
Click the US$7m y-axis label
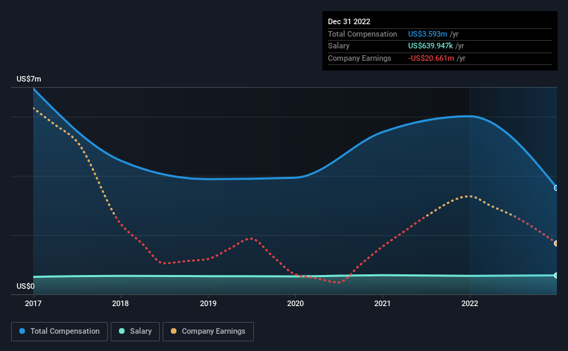pos(29,79)
